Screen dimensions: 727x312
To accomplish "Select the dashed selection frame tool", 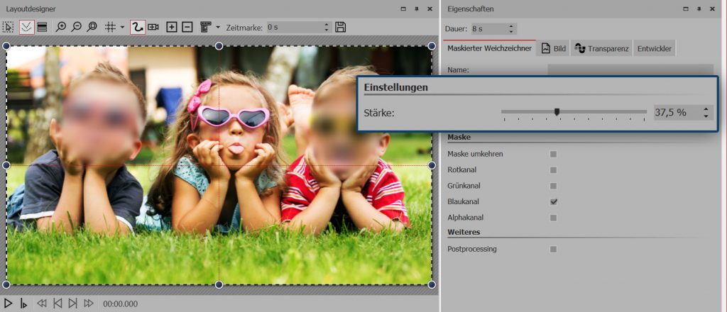I will point(9,27).
